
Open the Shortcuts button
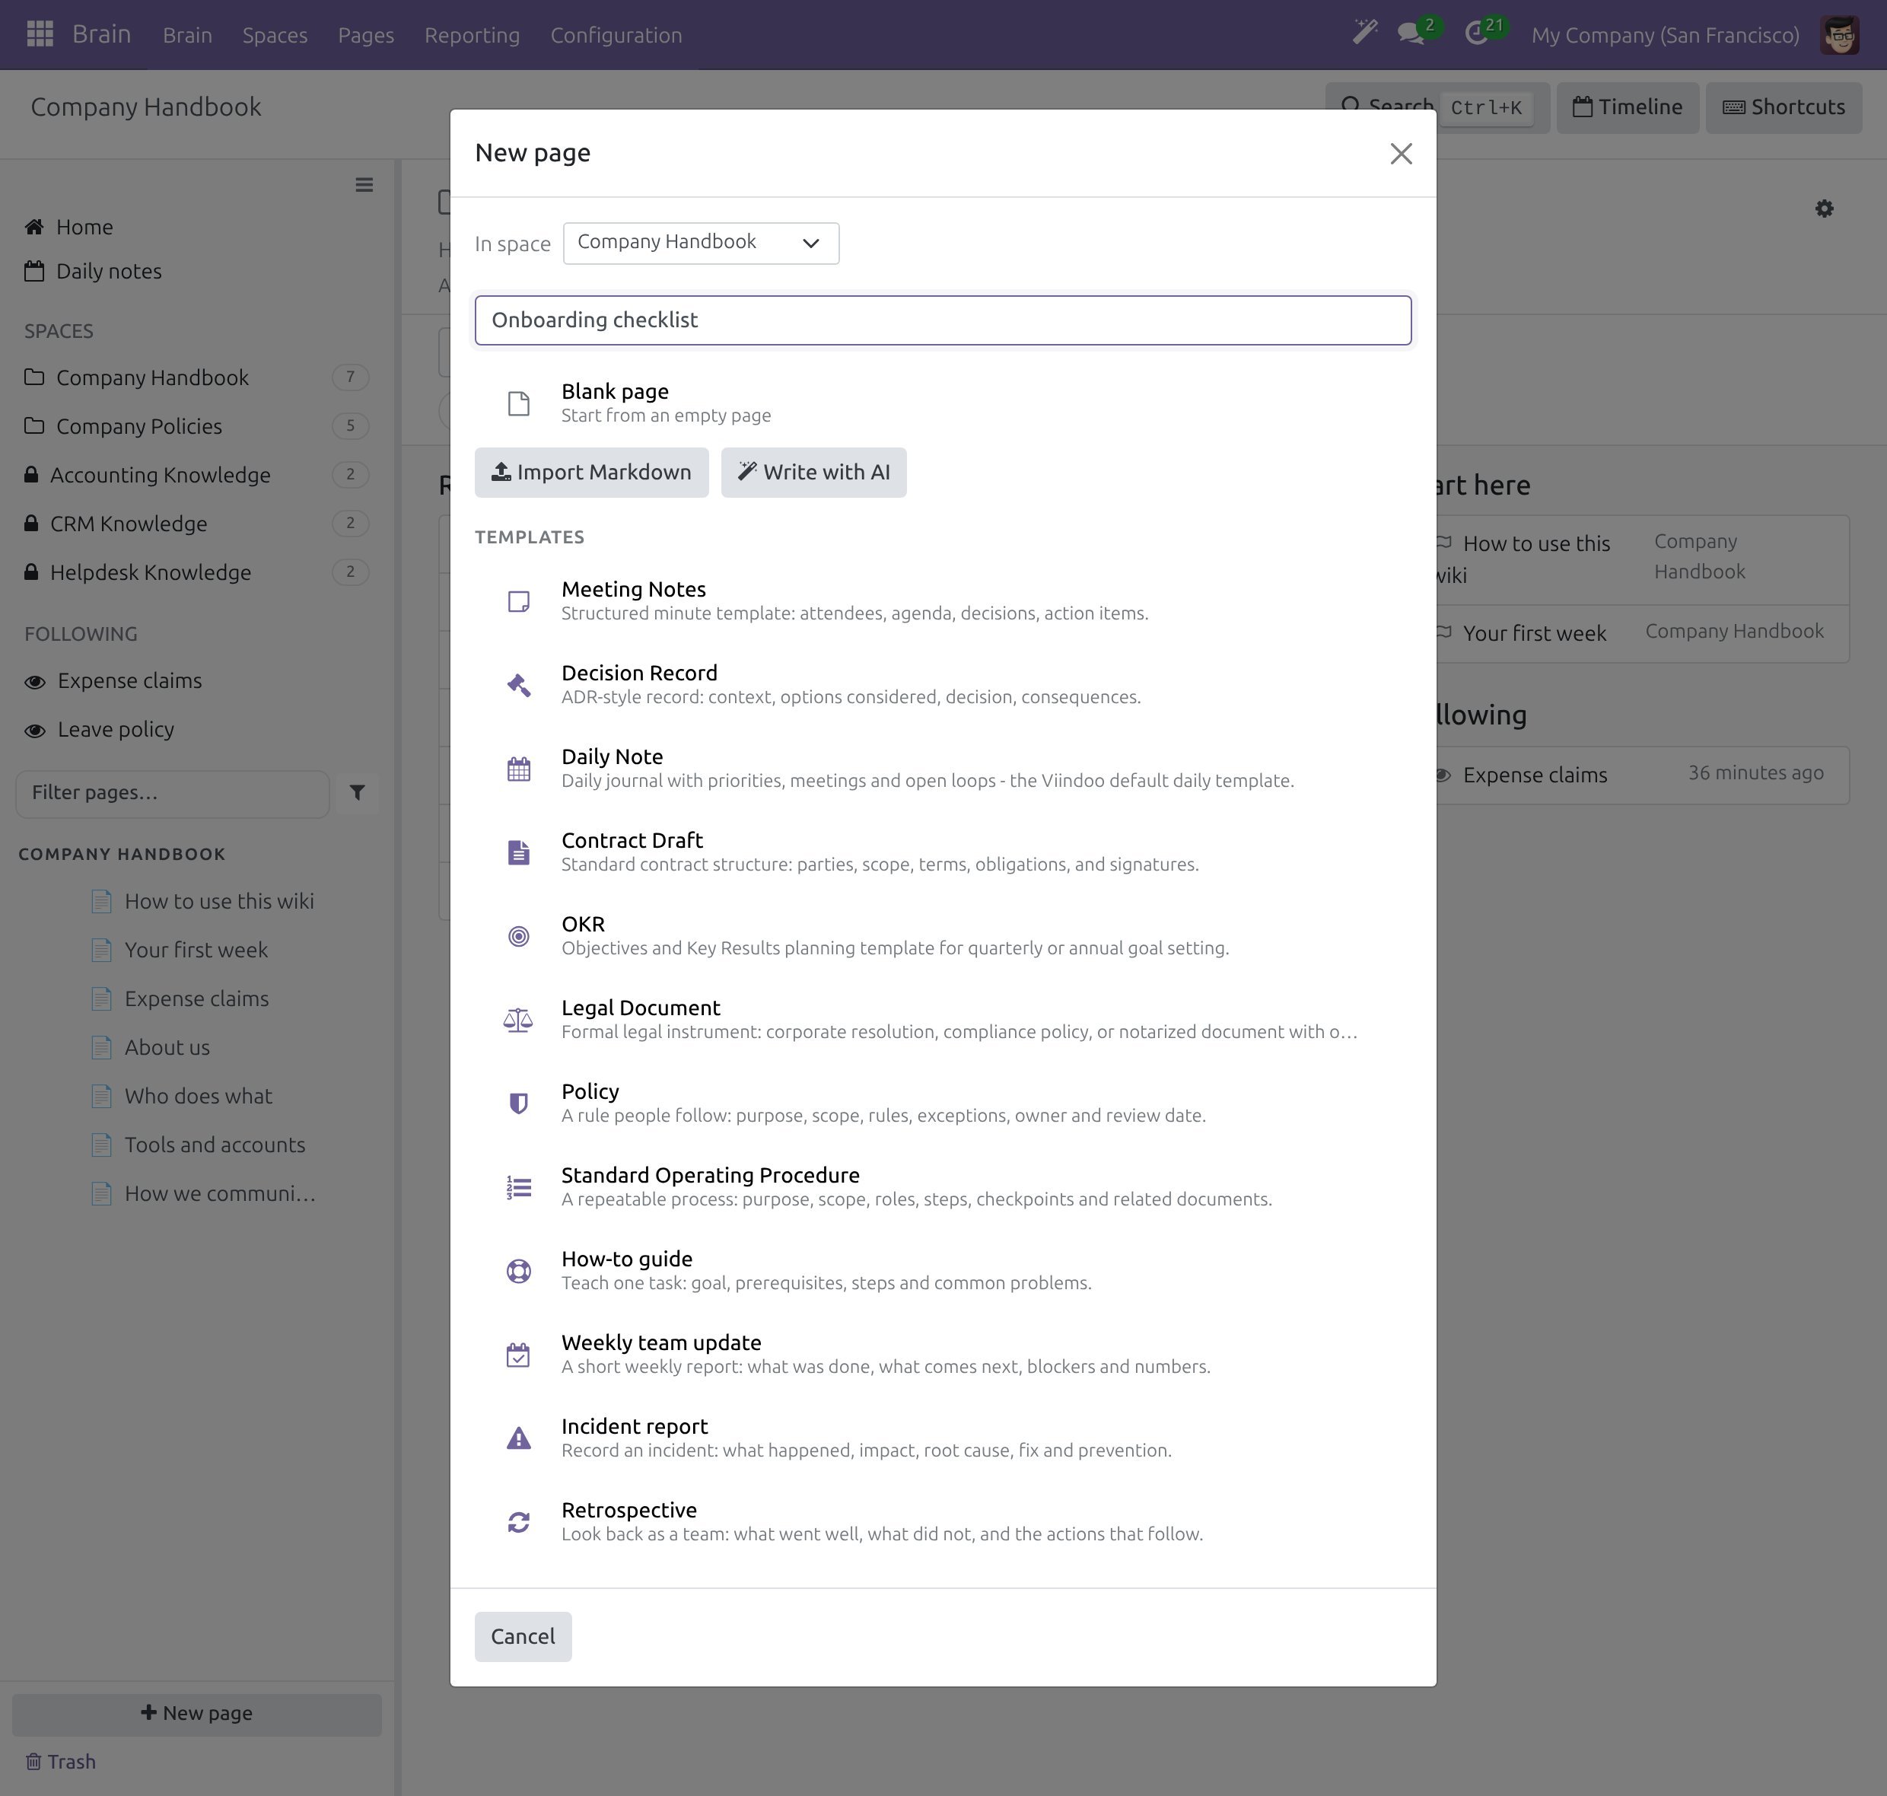pos(1784,107)
